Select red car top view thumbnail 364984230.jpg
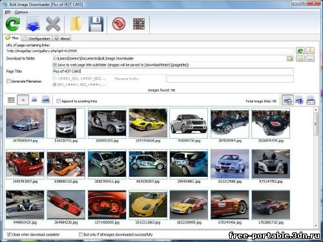The width and height of the screenshot is (323, 242). click(x=66, y=205)
